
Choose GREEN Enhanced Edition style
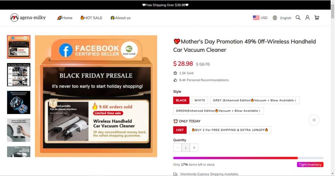[x=218, y=111]
